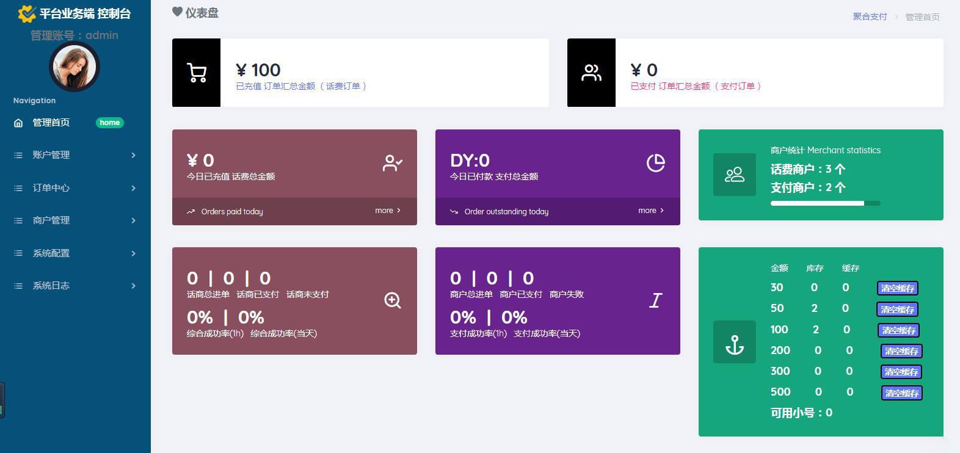
Task: Expand the 账户管理 chevron arrow
Action: pyautogui.click(x=133, y=155)
